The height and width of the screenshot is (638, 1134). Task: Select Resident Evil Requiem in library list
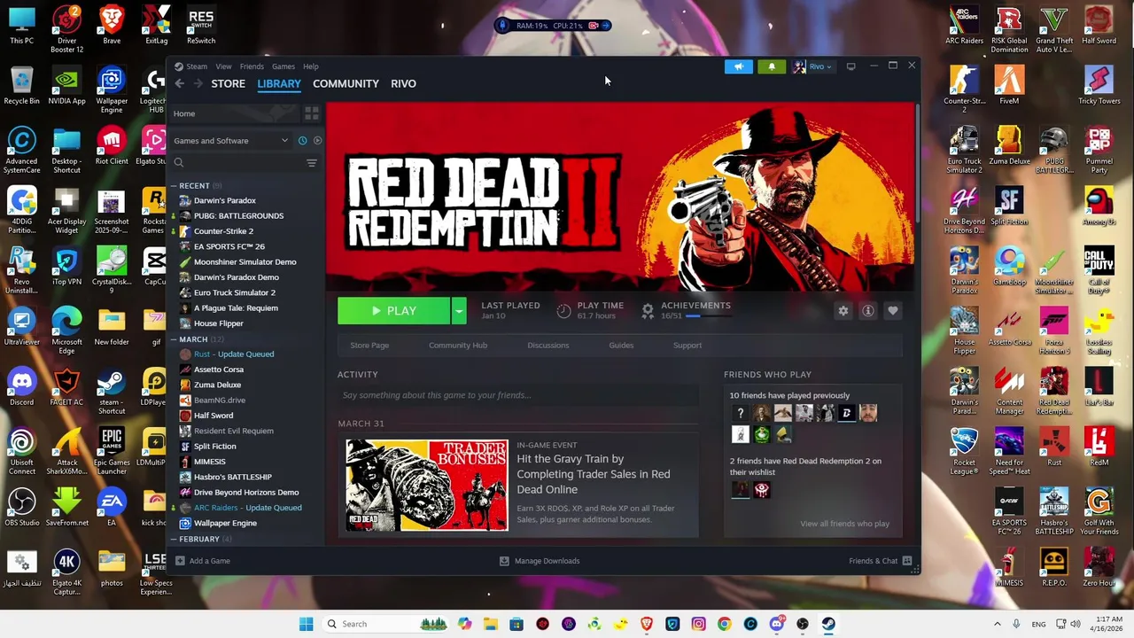tap(233, 431)
